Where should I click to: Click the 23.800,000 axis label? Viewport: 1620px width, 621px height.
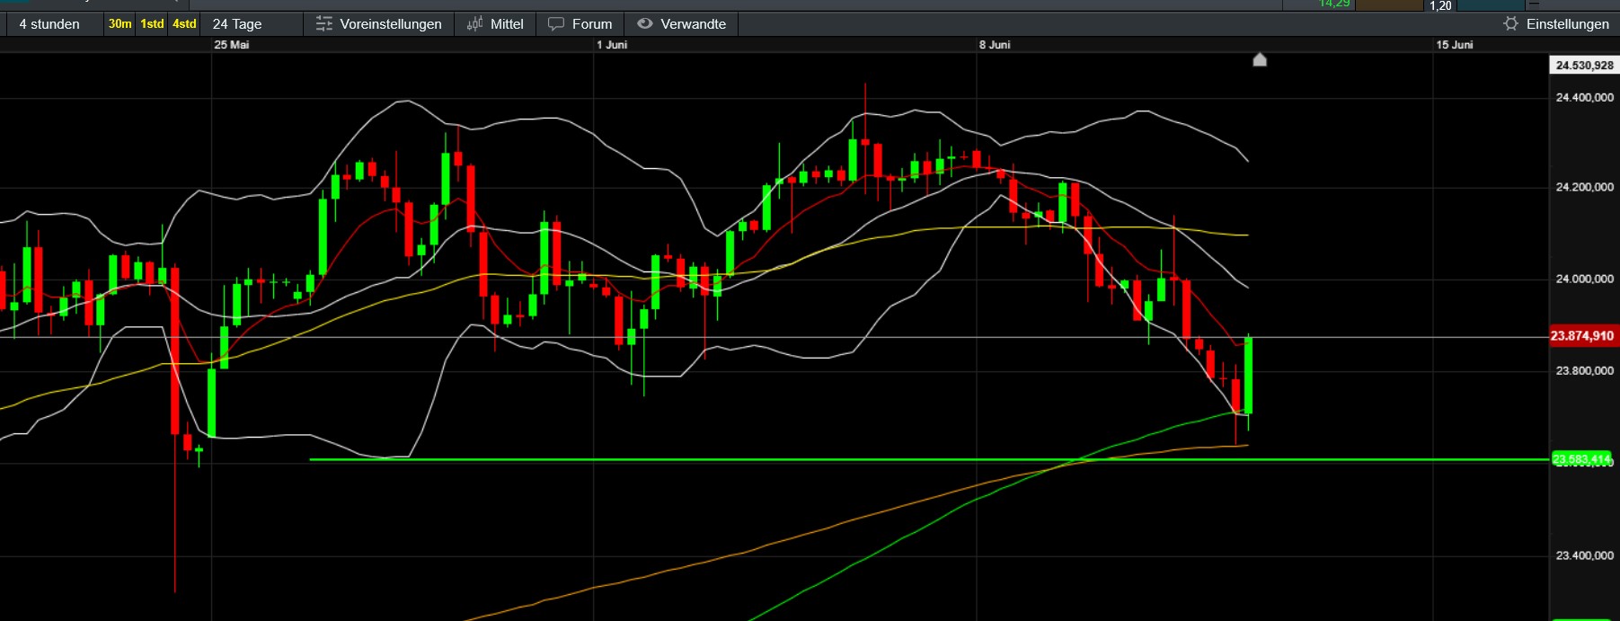pos(1584,370)
